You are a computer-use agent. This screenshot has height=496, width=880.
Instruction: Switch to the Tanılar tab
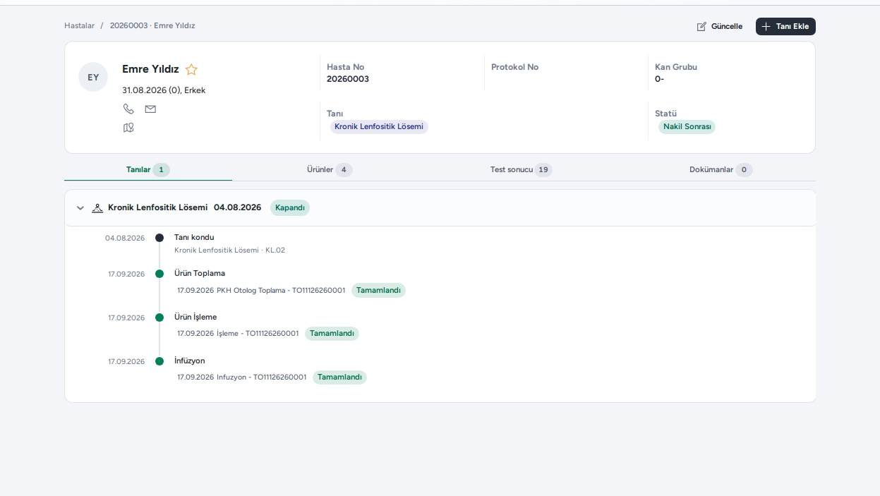tap(148, 170)
